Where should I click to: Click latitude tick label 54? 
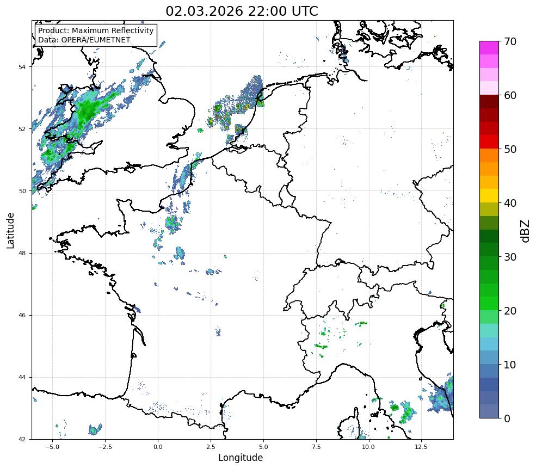click(x=22, y=67)
